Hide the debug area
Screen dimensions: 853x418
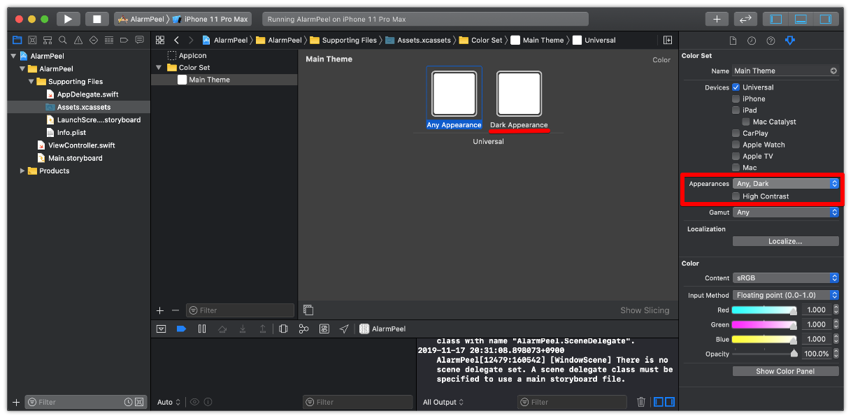pos(162,329)
